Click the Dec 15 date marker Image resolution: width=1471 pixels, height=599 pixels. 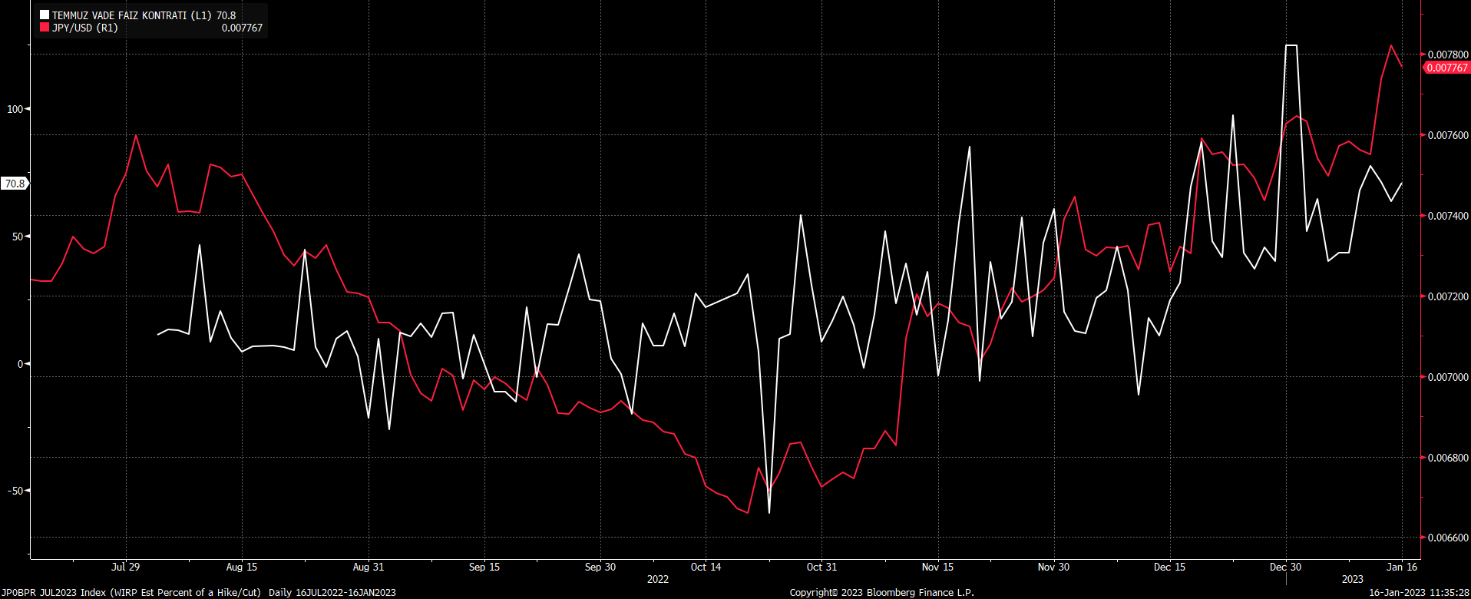pyautogui.click(x=1169, y=567)
